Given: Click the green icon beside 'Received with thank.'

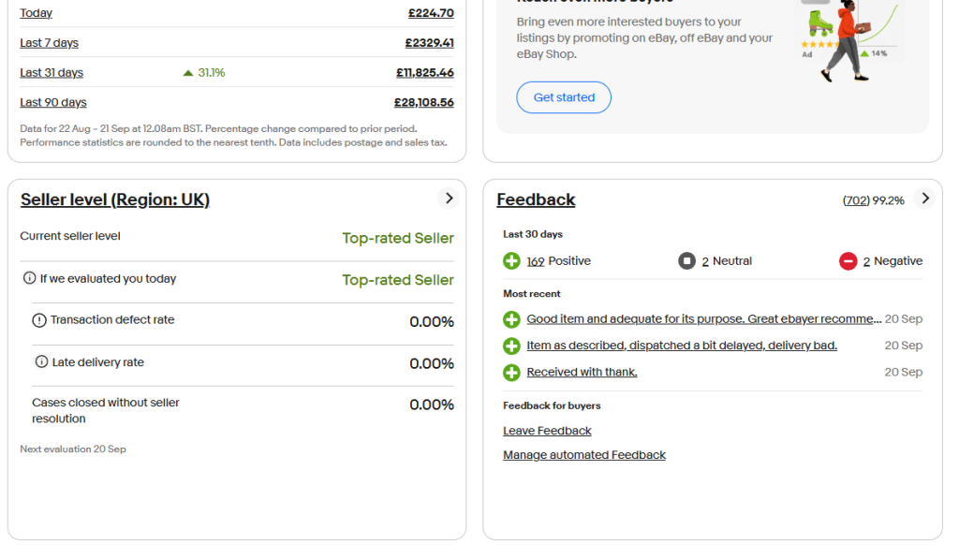Looking at the screenshot, I should (511, 373).
